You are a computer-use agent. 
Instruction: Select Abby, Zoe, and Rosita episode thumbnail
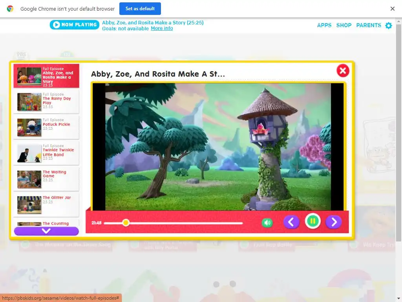pyautogui.click(x=29, y=76)
